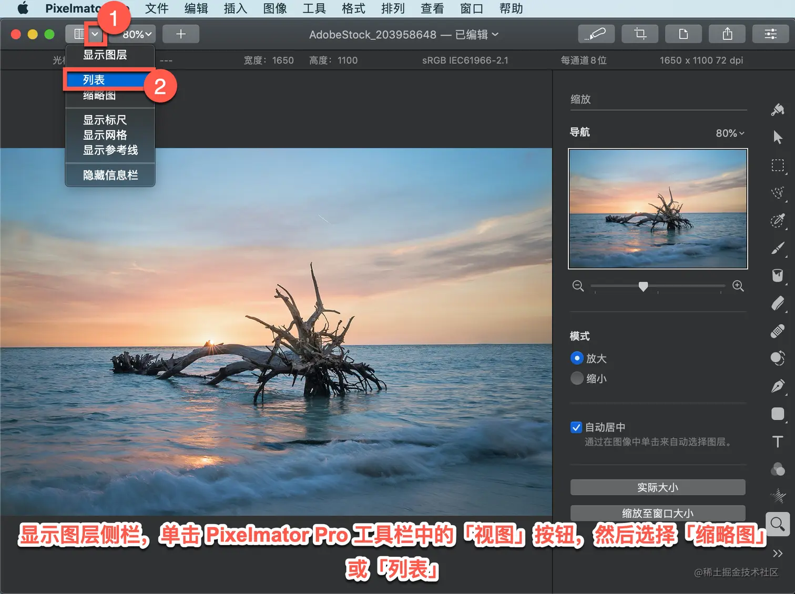Click the document page toolbar button
Screen dimensions: 795x594
[684, 34]
